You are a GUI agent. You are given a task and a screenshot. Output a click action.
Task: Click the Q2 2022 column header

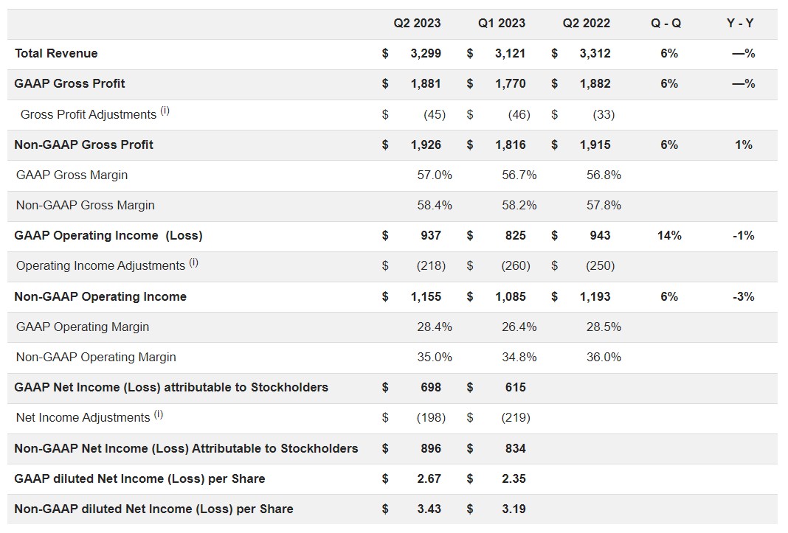click(587, 23)
